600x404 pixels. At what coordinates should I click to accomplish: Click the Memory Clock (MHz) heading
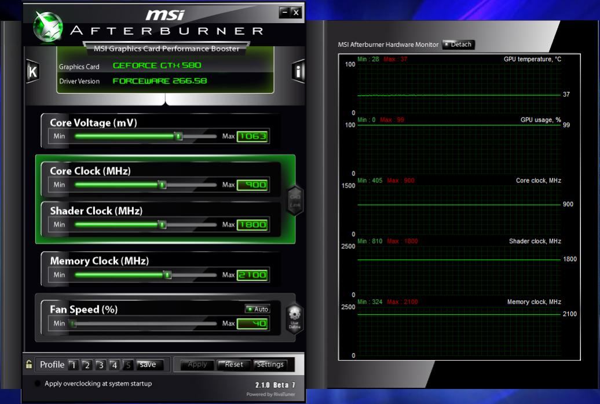click(x=100, y=261)
